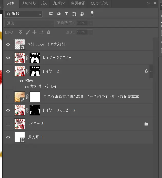Click the lock transparent pixels icon
The width and height of the screenshot is (162, 178).
[21, 33]
